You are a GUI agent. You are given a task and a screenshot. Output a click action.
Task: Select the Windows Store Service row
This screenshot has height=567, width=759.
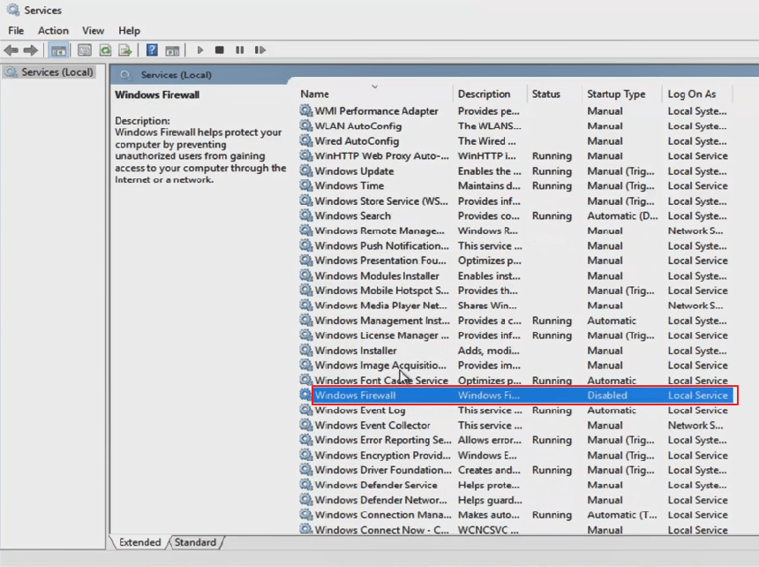tap(515, 201)
